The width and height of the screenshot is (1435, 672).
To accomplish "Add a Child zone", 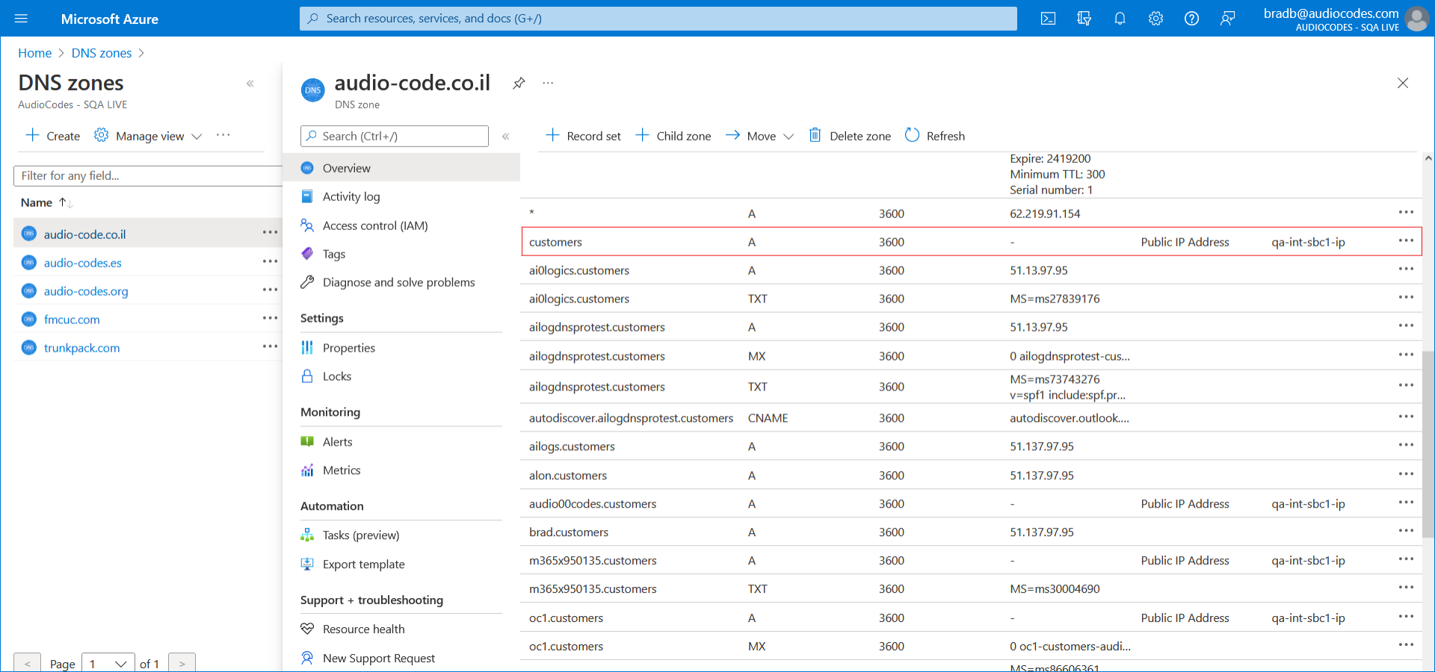I will pyautogui.click(x=673, y=136).
